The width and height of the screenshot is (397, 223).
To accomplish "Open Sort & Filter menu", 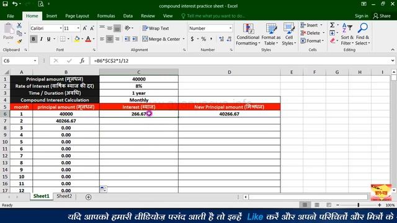I will click(347, 34).
